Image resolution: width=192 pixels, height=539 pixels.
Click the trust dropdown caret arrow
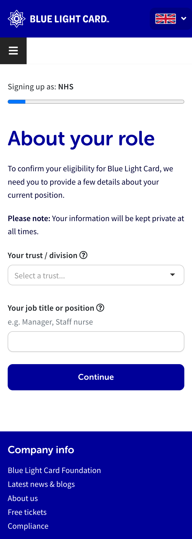[x=173, y=275]
